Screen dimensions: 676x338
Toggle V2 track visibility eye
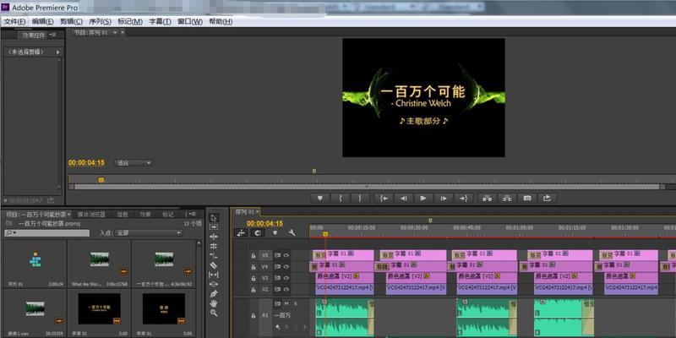click(x=286, y=289)
